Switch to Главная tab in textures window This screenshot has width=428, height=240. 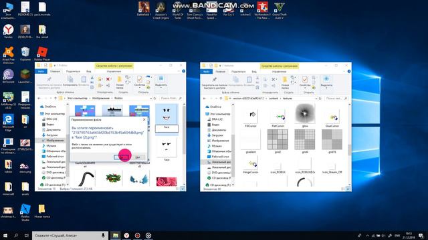pyautogui.click(x=220, y=71)
